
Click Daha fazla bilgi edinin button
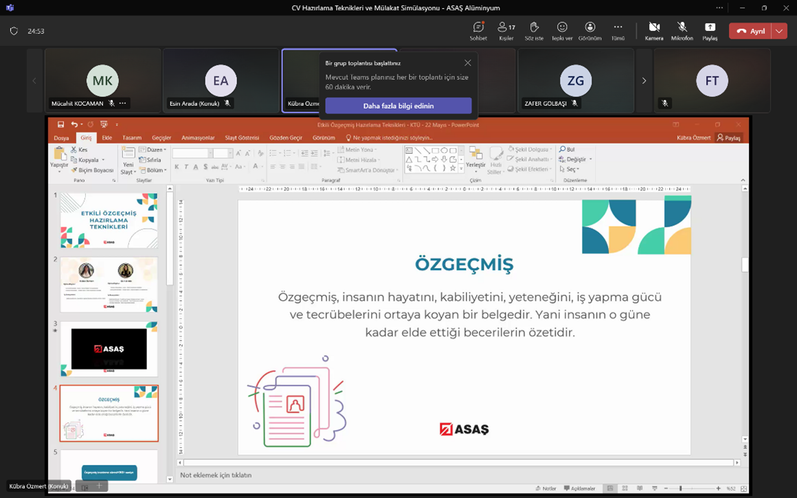click(x=398, y=106)
